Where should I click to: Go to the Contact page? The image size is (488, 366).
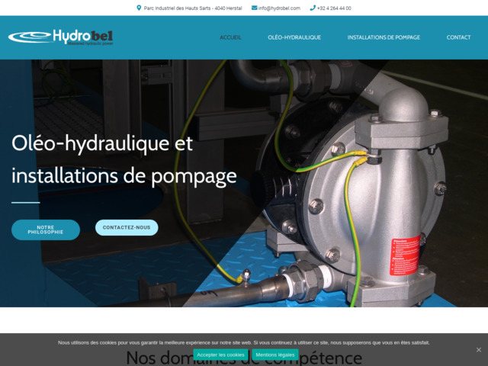pyautogui.click(x=458, y=37)
